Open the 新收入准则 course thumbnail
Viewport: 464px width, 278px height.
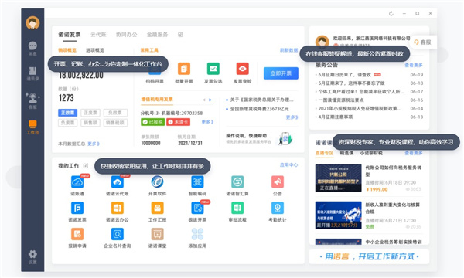tap(338, 215)
